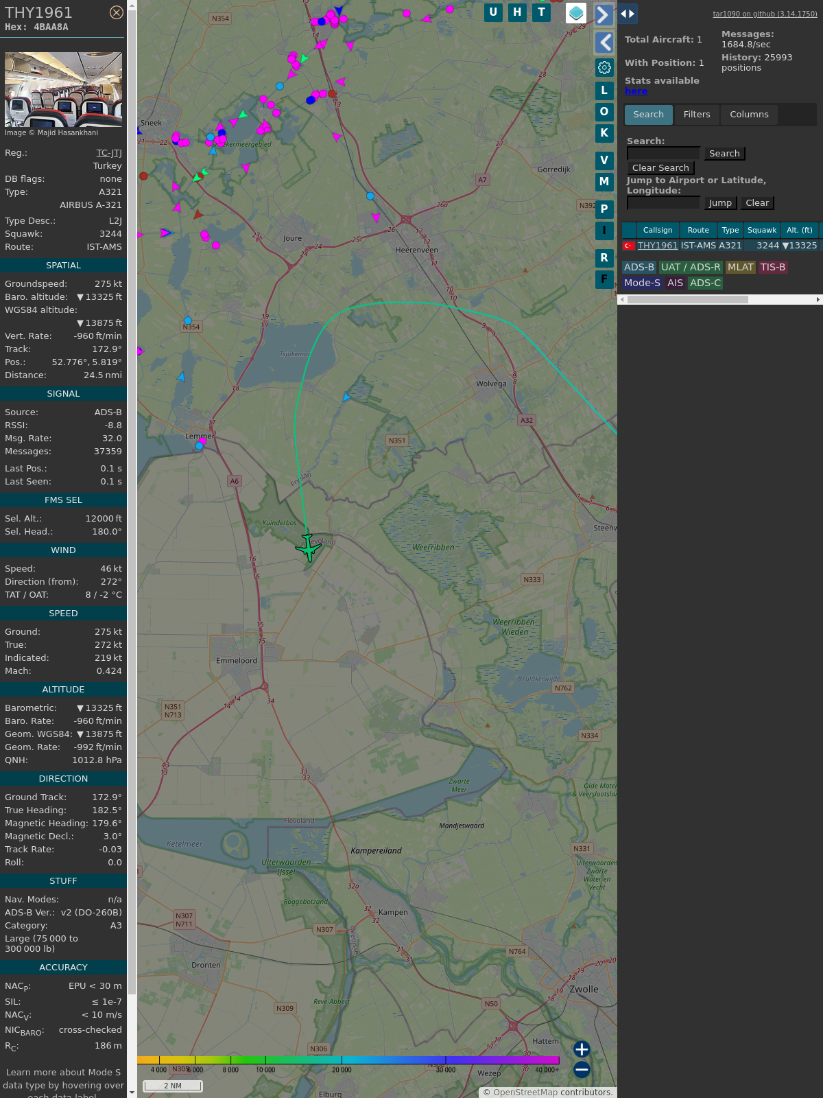Click the Turkish flag icon in THY1961 row
823x1098 pixels.
pyautogui.click(x=628, y=246)
